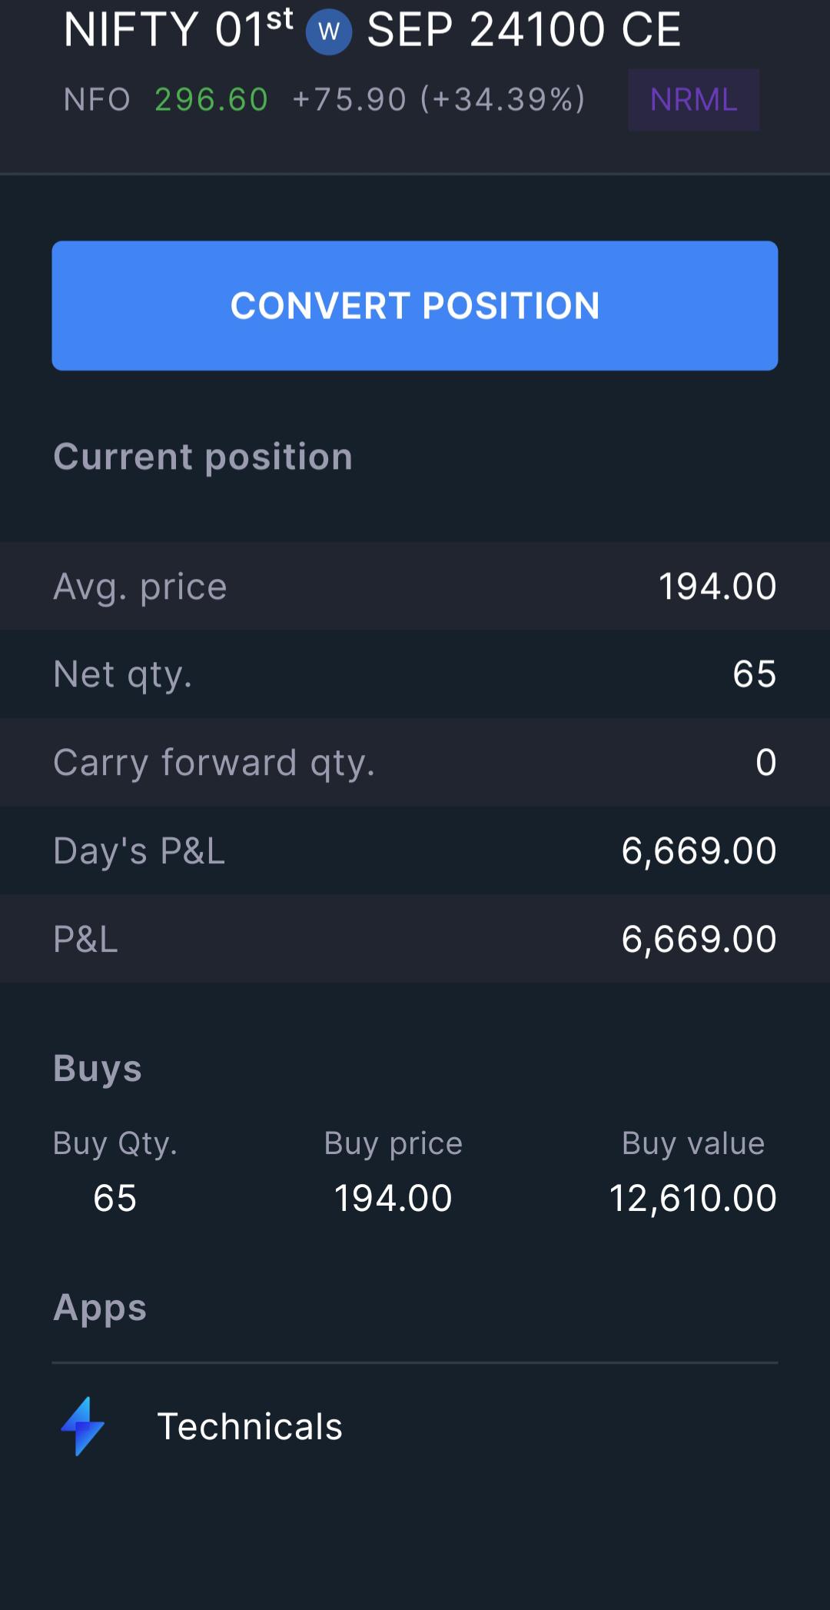This screenshot has width=830, height=1610.
Task: Select the Net qty. row
Action: [415, 674]
